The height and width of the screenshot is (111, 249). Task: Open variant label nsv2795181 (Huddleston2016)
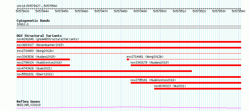[153, 80]
